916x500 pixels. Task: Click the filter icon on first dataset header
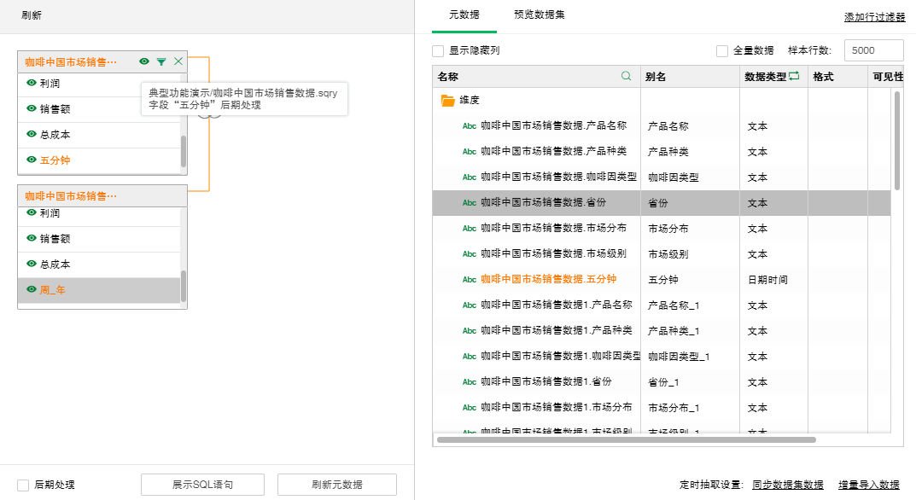(x=161, y=61)
